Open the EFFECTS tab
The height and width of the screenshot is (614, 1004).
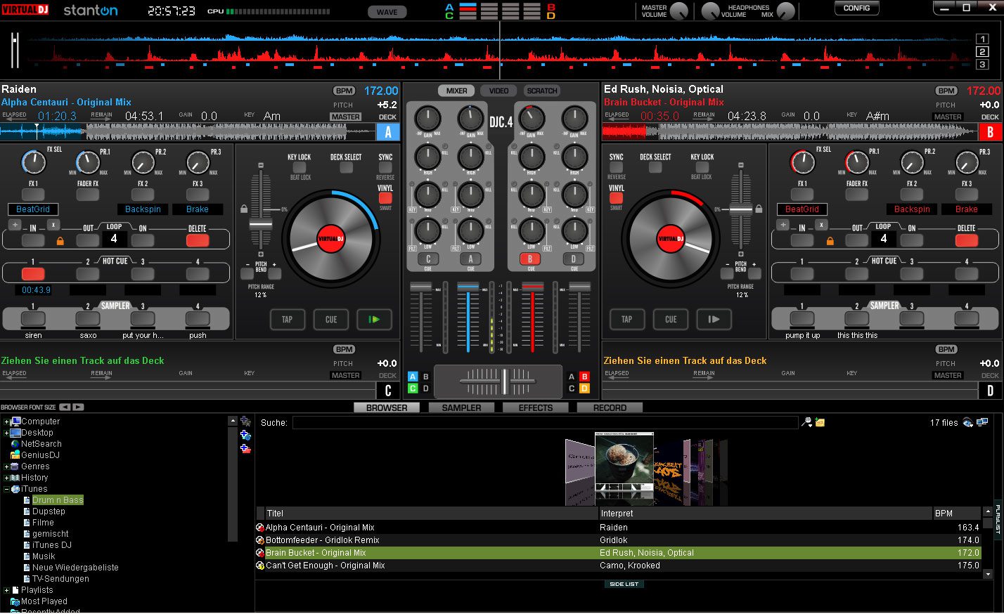(535, 407)
